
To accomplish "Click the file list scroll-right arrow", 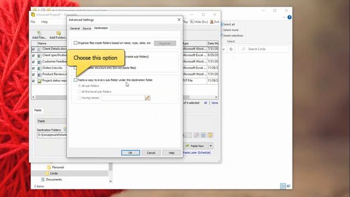I will [x=216, y=97].
